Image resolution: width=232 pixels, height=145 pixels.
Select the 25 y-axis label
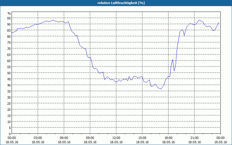(9, 104)
